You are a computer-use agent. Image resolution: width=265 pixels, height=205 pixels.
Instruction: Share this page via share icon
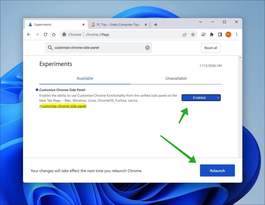coord(185,35)
